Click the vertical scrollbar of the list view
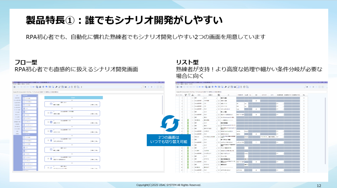This screenshot has width=337, height=188. (325, 129)
